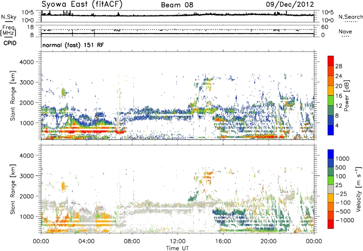Pick the light green 12–16 dB Power swatch
This screenshot has width=363, height=251.
(x=331, y=100)
